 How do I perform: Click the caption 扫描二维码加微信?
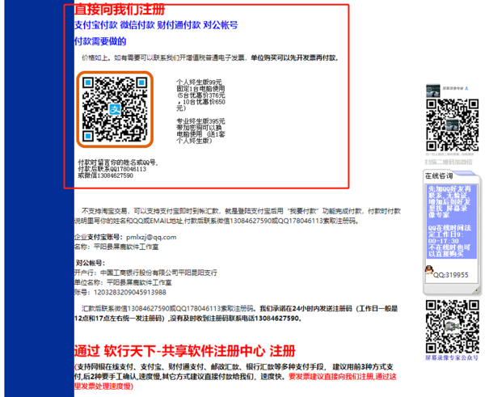click(449, 162)
